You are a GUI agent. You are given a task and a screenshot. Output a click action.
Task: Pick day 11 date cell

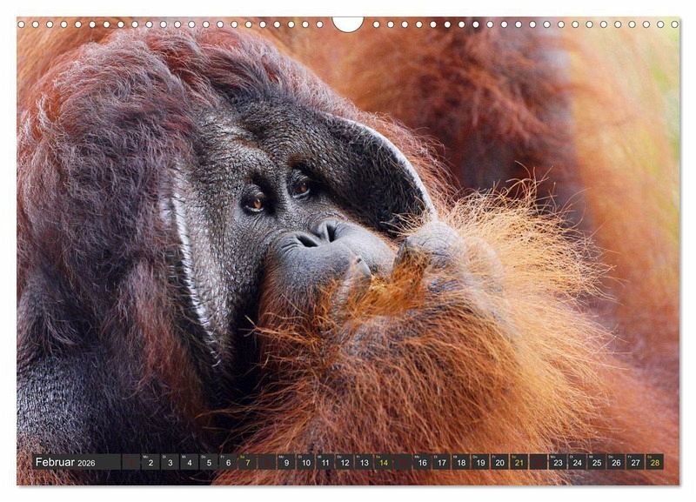pos(325,462)
